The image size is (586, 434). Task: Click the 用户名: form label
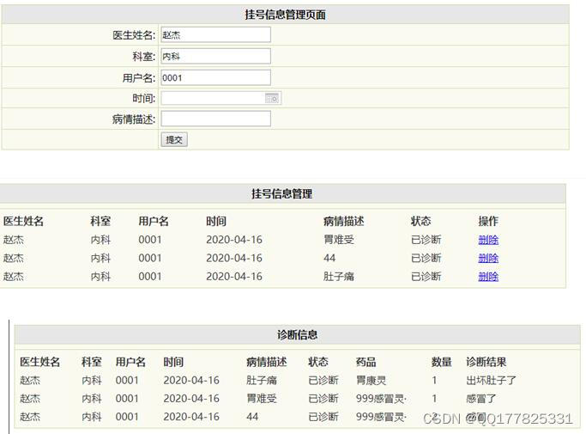[x=139, y=77]
